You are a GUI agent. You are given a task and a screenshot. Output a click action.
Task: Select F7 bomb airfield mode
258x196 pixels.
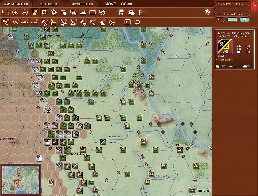63,22
